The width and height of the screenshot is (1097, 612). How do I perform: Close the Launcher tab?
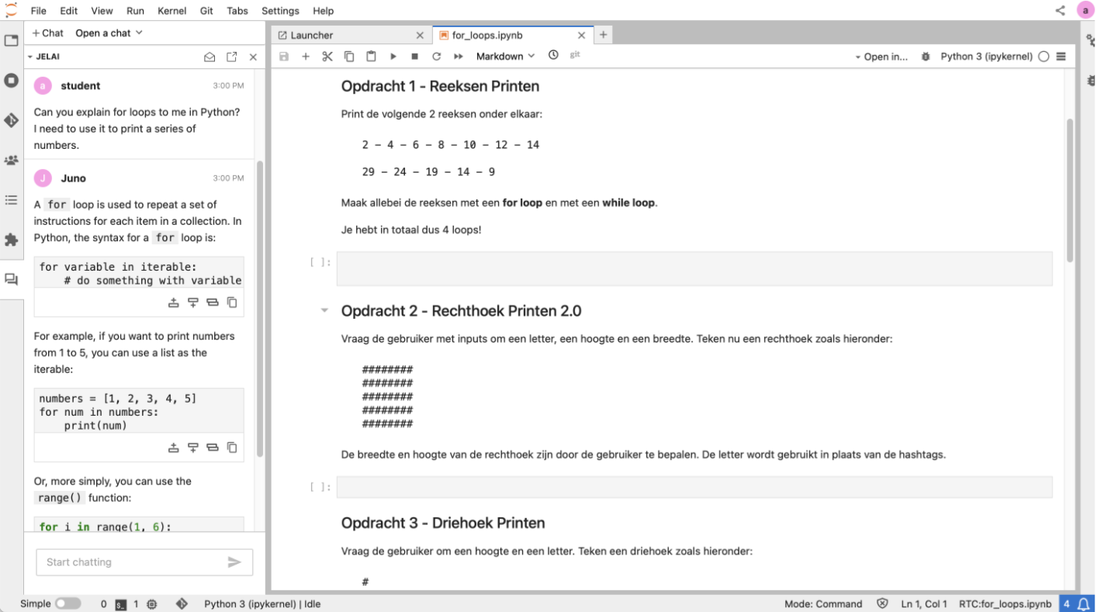(x=420, y=35)
